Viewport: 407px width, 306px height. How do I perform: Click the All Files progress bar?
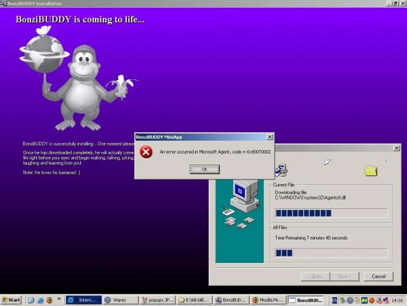click(x=331, y=252)
